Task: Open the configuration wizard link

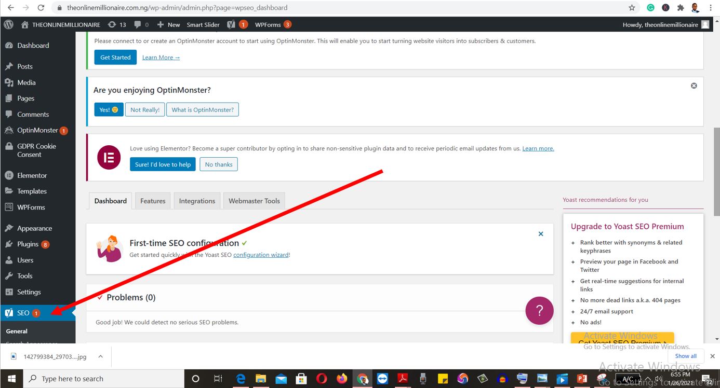Action: tap(261, 255)
